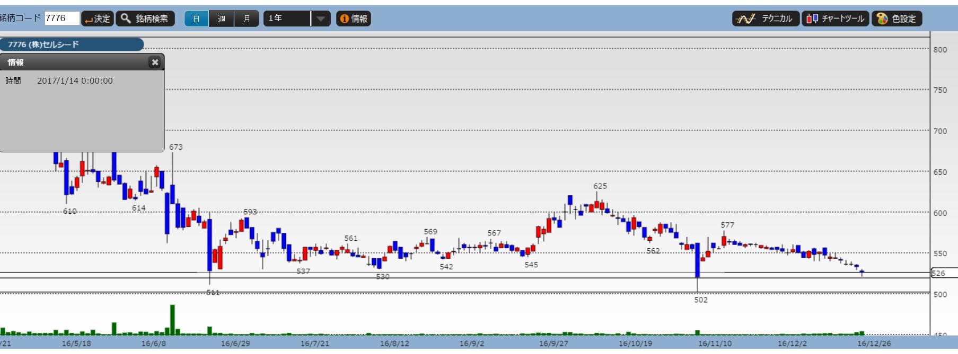Click the 550 price axis label

[940, 254]
